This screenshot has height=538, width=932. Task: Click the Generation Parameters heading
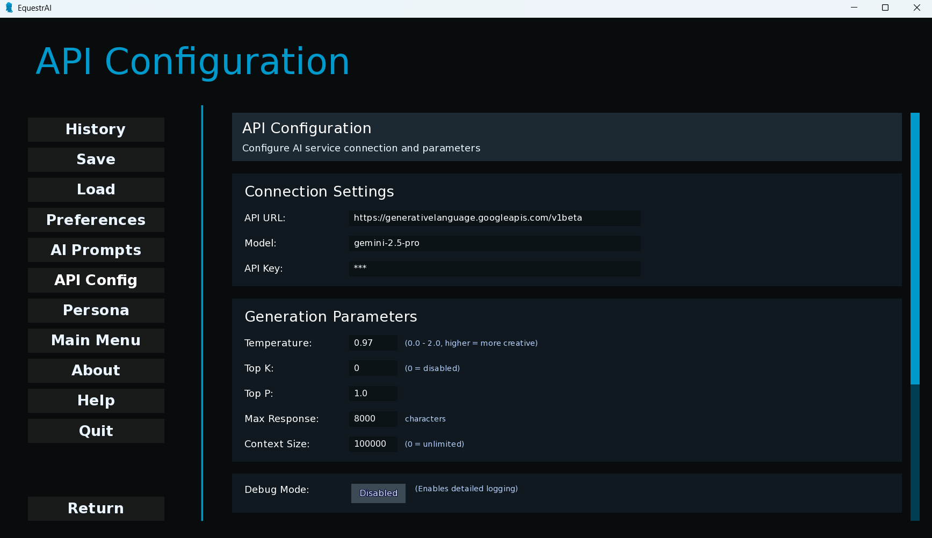(x=330, y=317)
